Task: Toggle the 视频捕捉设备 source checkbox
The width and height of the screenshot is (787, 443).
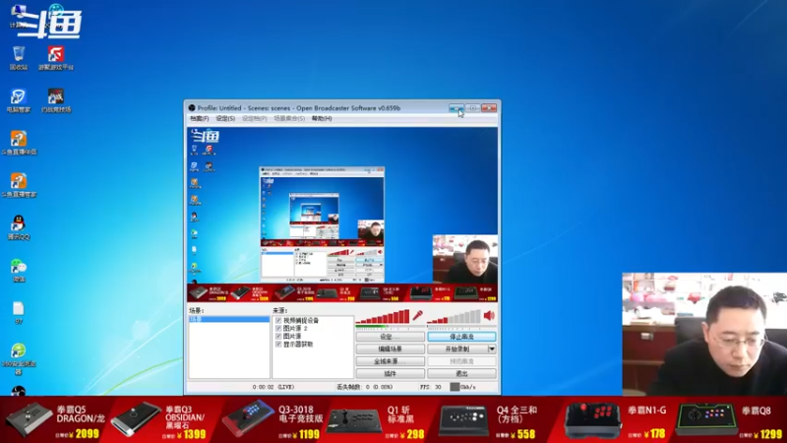Action: (278, 321)
